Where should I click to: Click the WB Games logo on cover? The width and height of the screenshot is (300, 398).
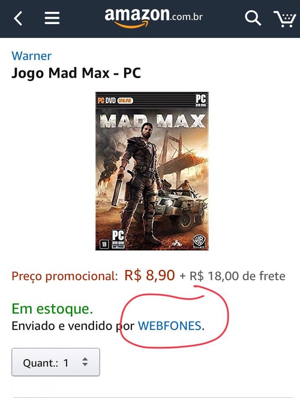pos(199,242)
